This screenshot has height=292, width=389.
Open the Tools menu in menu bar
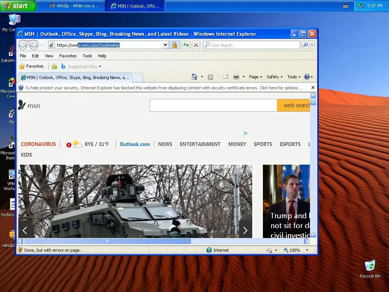pos(87,56)
